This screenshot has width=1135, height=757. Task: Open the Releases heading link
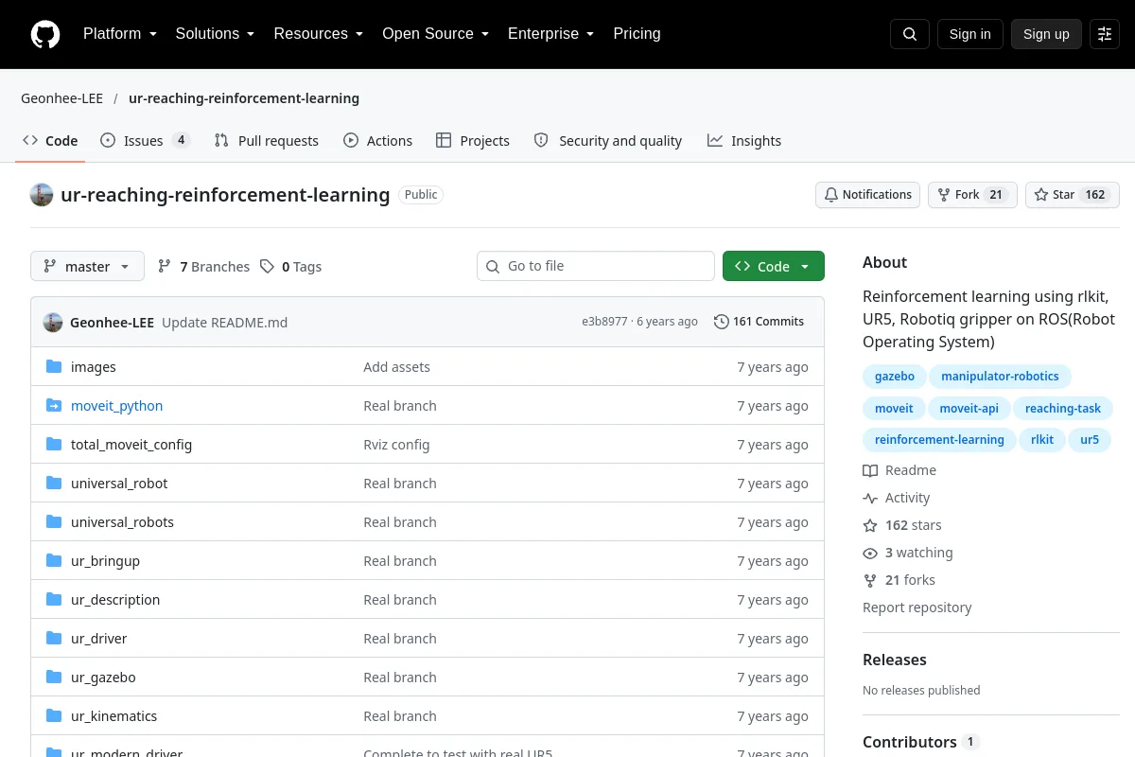895,660
